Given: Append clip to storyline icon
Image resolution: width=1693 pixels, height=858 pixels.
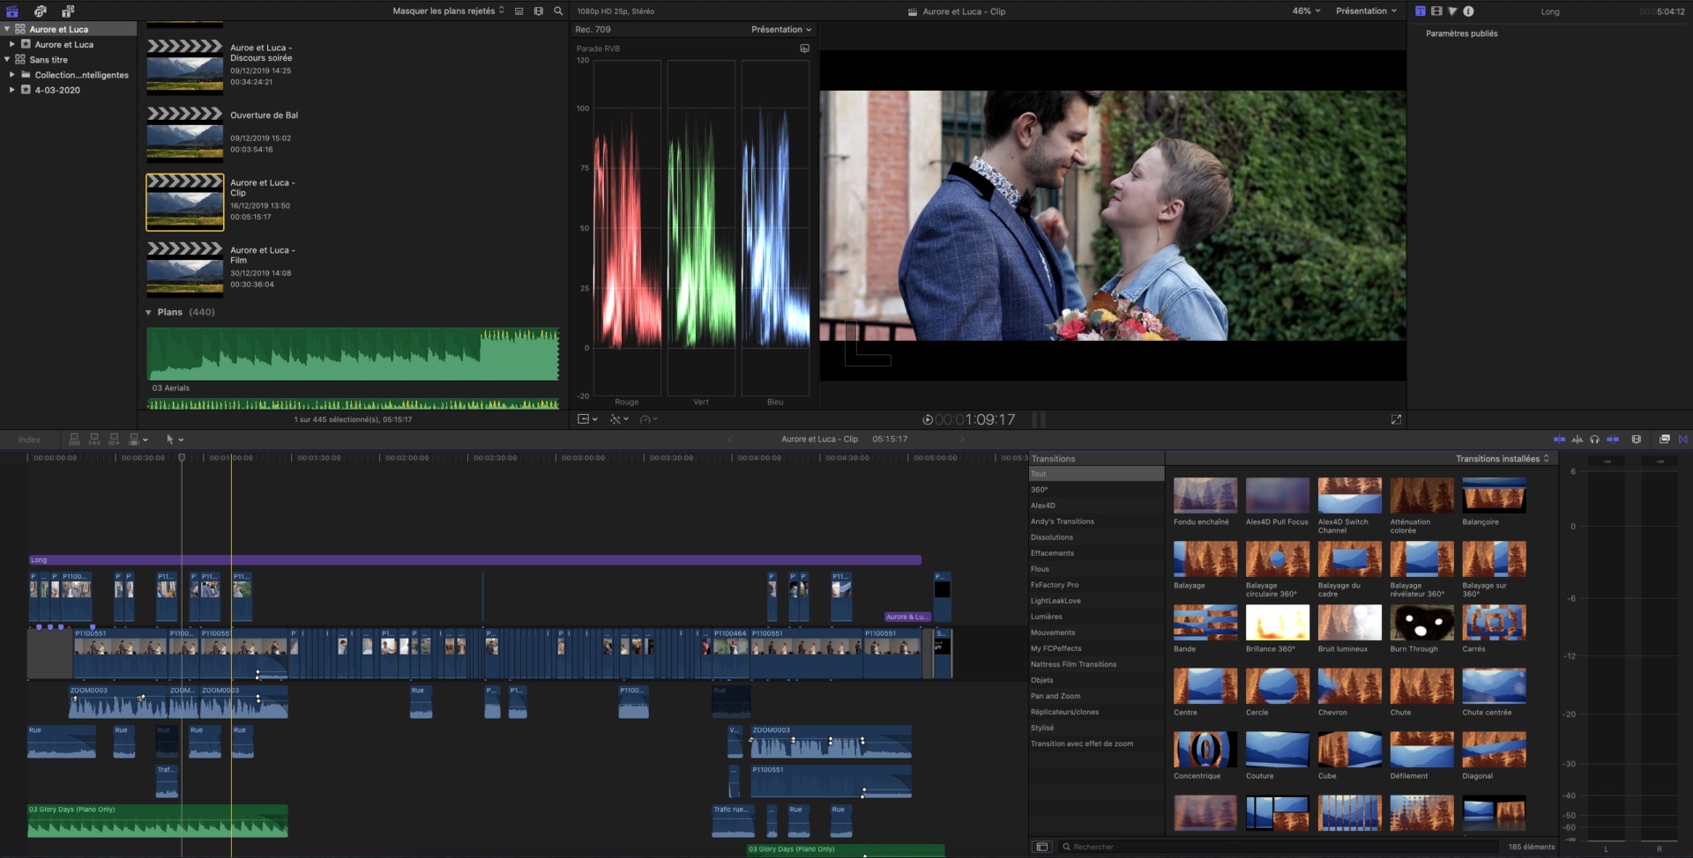Looking at the screenshot, I should tap(114, 439).
